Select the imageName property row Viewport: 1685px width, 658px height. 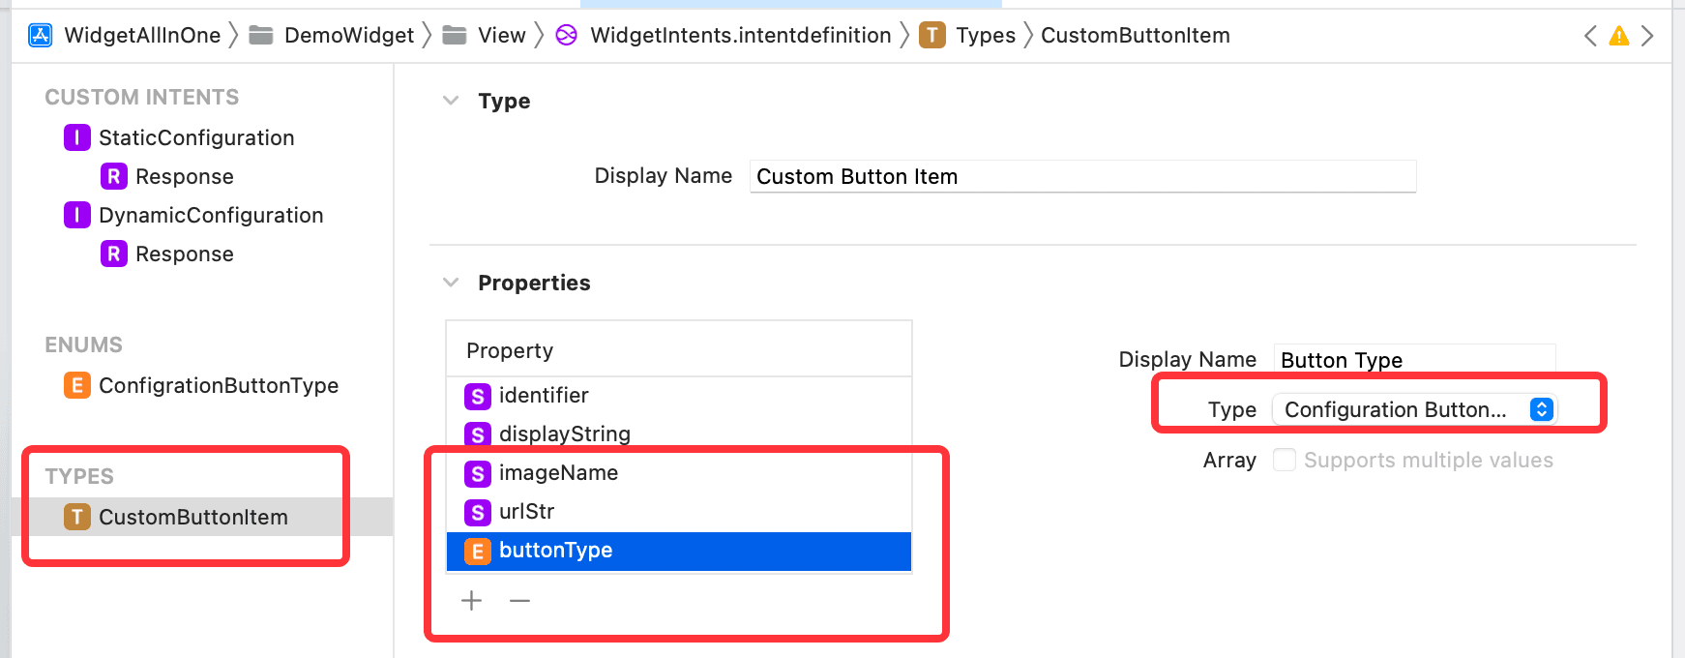point(679,472)
